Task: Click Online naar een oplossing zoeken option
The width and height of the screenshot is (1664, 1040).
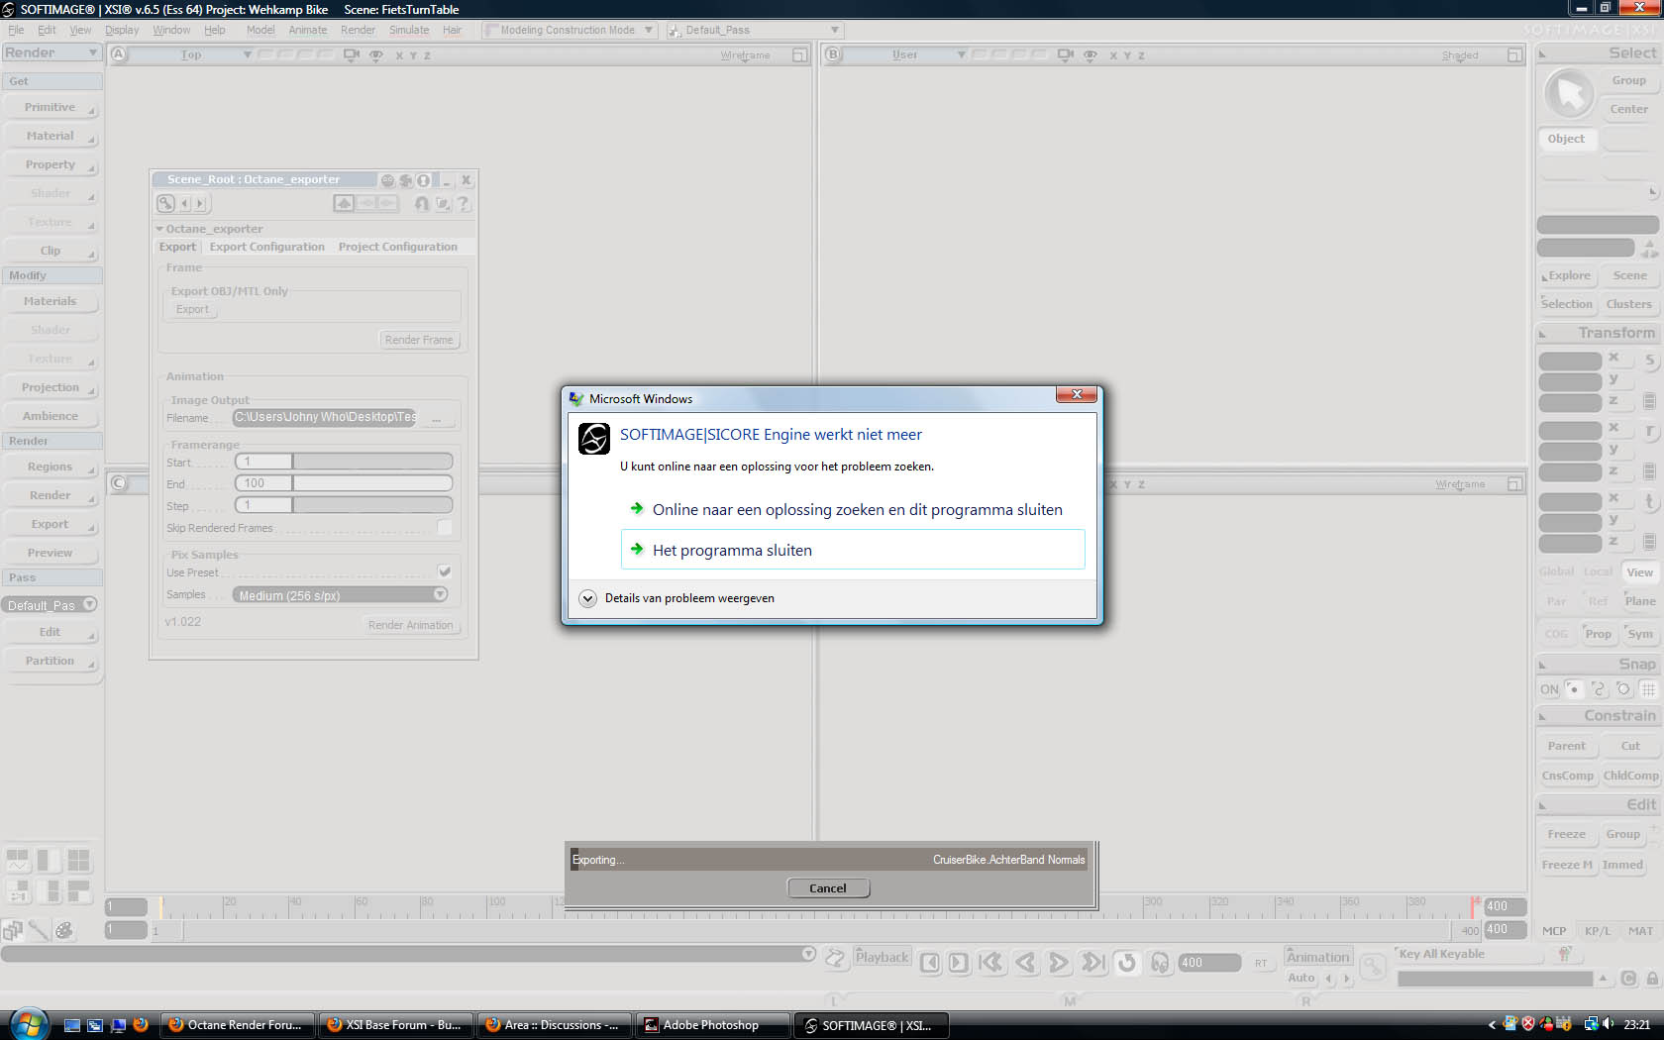Action: pyautogui.click(x=853, y=509)
